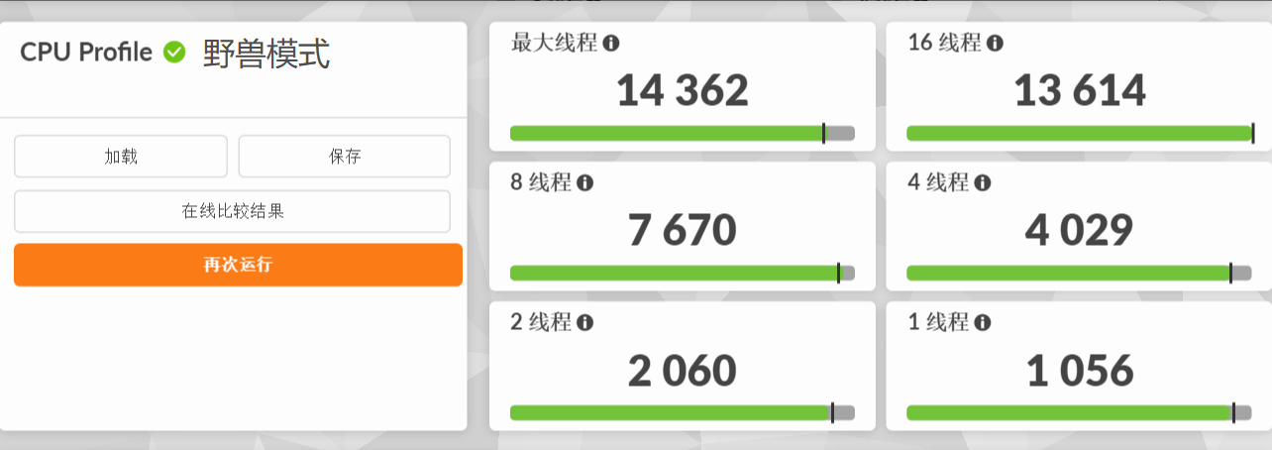Click the 14 362 max threads score
The image size is (1272, 450).
click(x=683, y=91)
